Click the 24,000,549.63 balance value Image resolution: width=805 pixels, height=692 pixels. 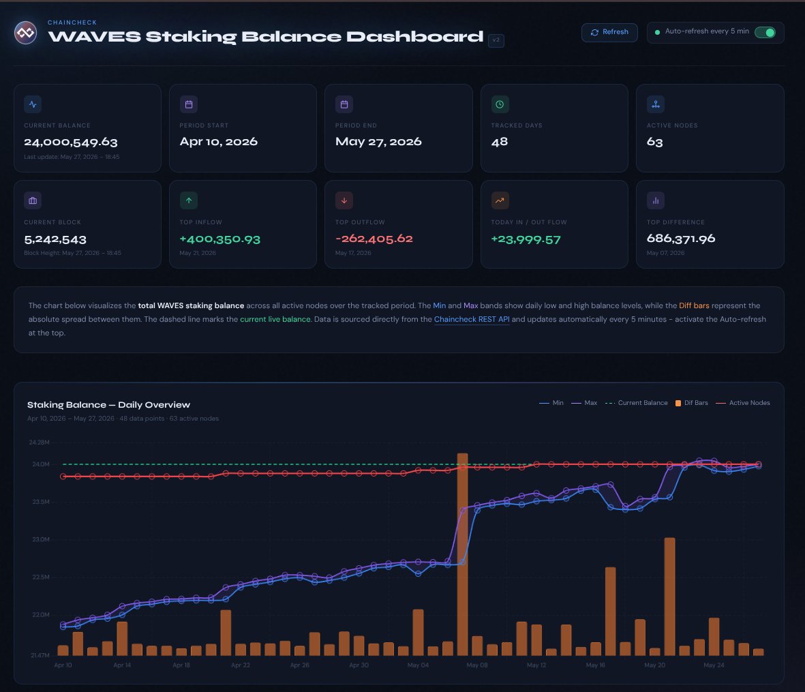[x=71, y=142]
